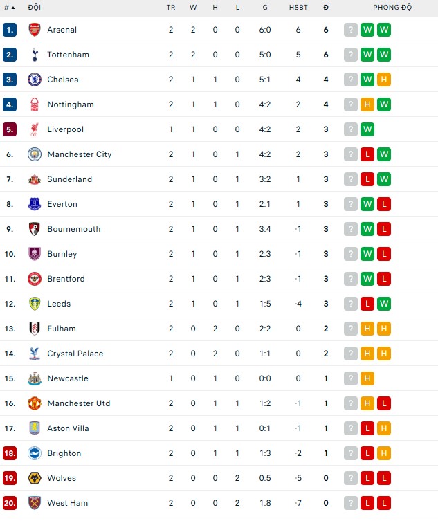Select the Wolves club crest
The height and width of the screenshot is (521, 438).
(35, 478)
